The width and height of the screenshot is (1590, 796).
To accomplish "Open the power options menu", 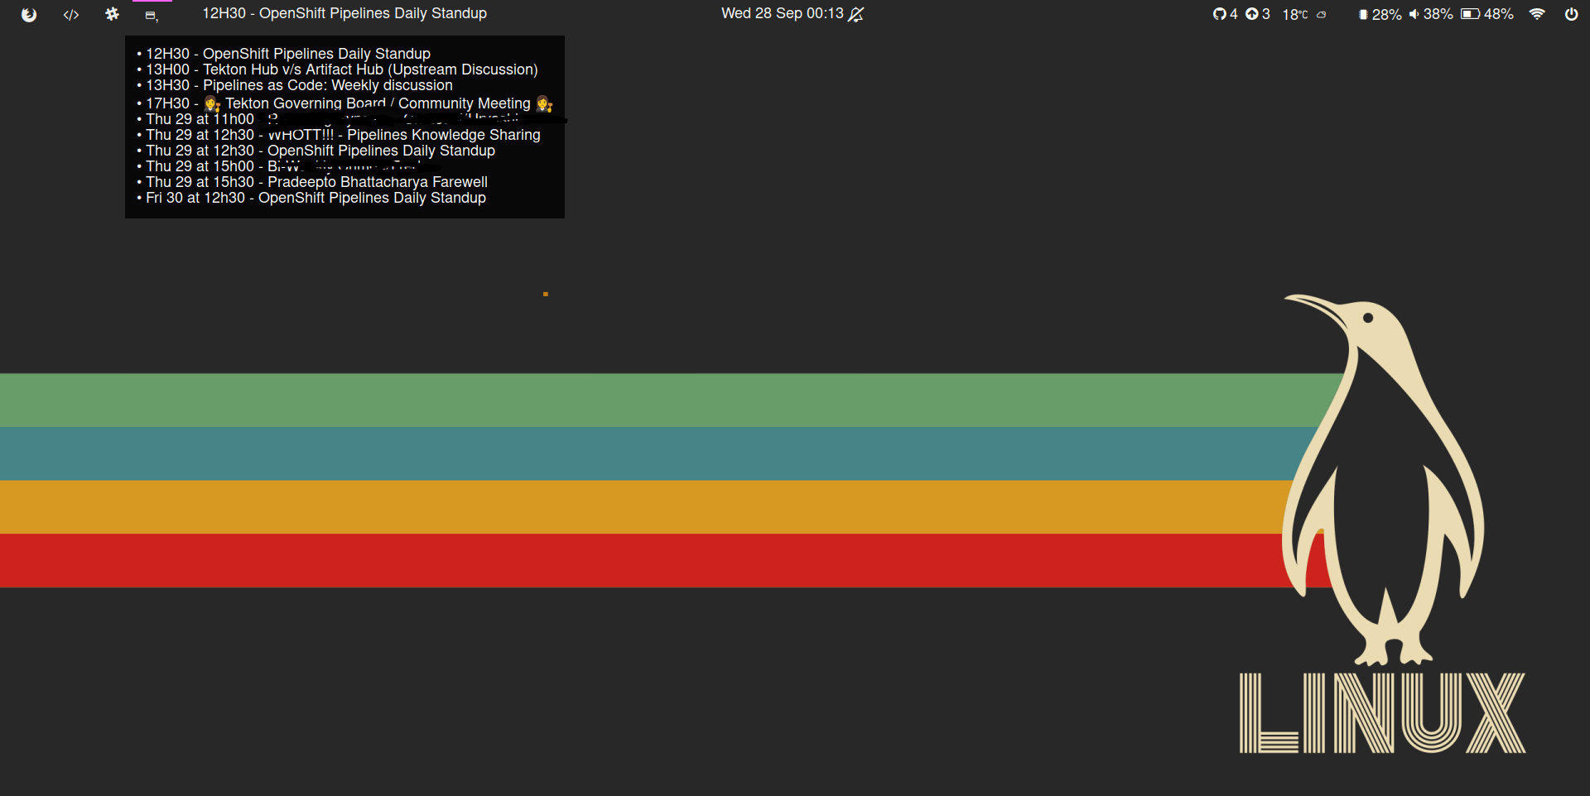I will coord(1572,14).
